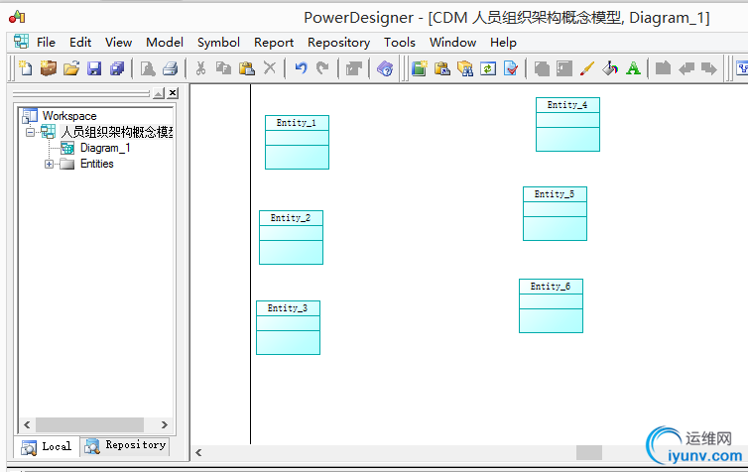Viewport: 748px width, 472px height.
Task: Select the Entity_5 box in the diagram
Action: point(555,213)
